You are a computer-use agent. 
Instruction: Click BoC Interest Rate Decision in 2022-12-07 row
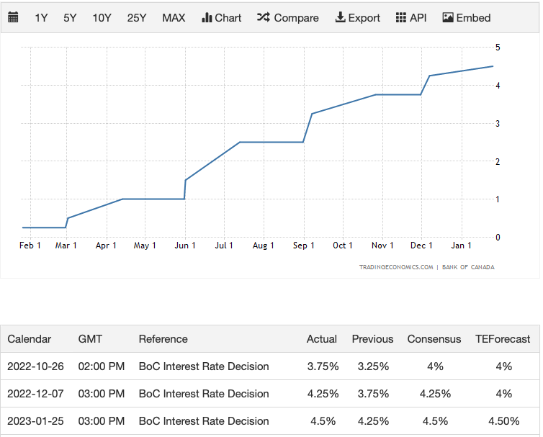click(204, 393)
